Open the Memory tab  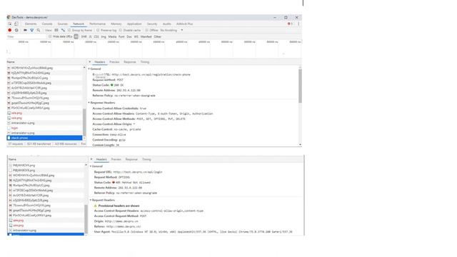[x=116, y=24]
